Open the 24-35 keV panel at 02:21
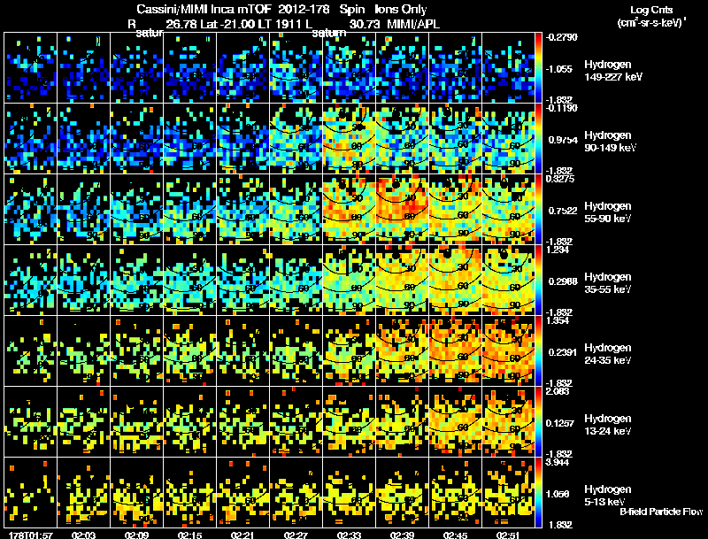 pos(242,351)
